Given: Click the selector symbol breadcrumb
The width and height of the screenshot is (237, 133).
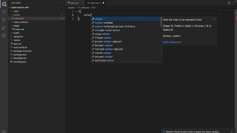Looking at the screenshot, I should (x=94, y=7).
